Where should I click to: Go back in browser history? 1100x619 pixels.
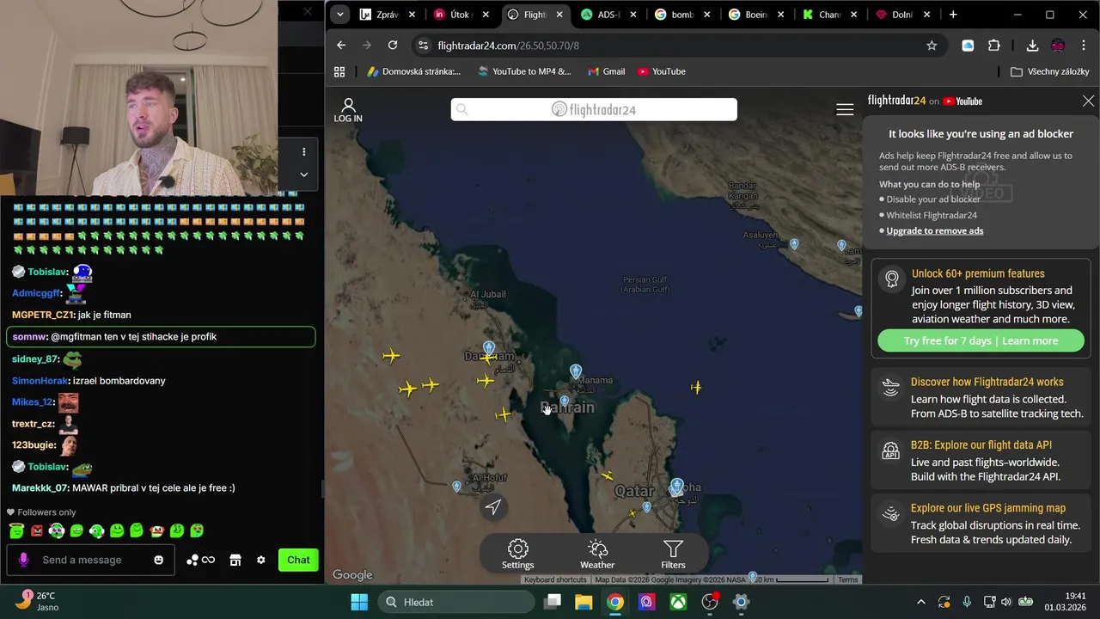coord(341,46)
